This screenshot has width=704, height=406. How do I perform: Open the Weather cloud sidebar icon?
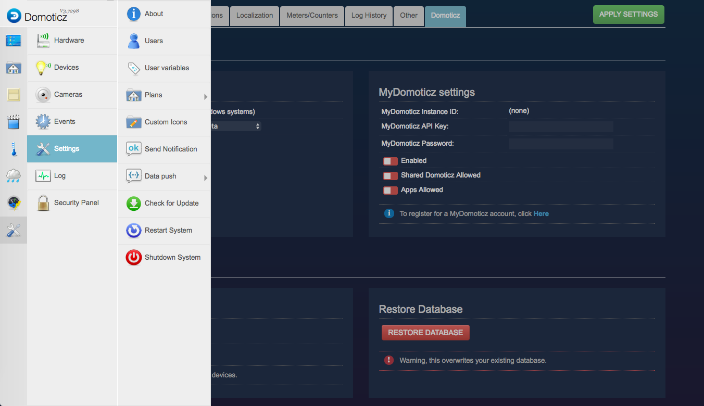(13, 176)
